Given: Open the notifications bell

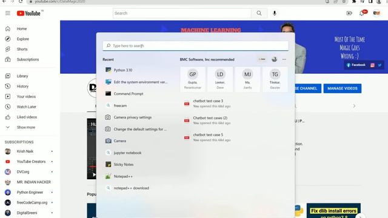Looking at the screenshot, I should [x=362, y=13].
